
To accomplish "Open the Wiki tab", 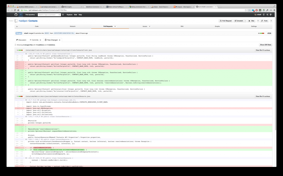I will tap(182, 26).
